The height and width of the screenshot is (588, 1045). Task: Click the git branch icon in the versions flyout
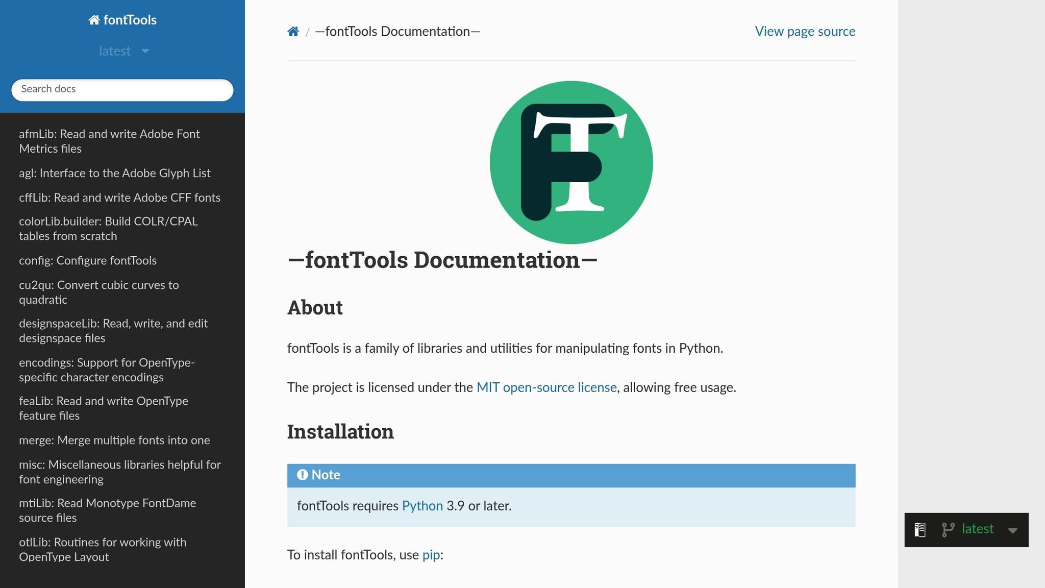tap(948, 530)
